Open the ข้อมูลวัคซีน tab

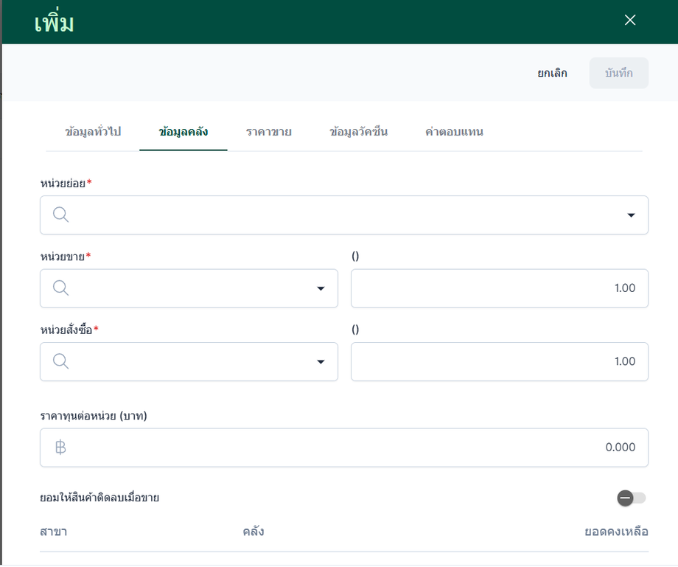pos(359,132)
